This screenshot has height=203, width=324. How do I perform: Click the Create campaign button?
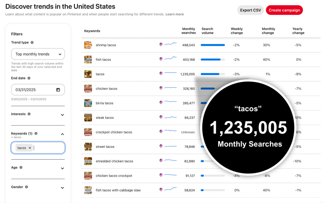(x=284, y=10)
